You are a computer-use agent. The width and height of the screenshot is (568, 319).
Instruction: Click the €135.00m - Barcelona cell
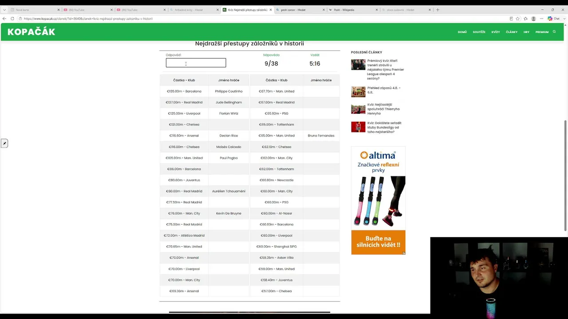coord(184,91)
